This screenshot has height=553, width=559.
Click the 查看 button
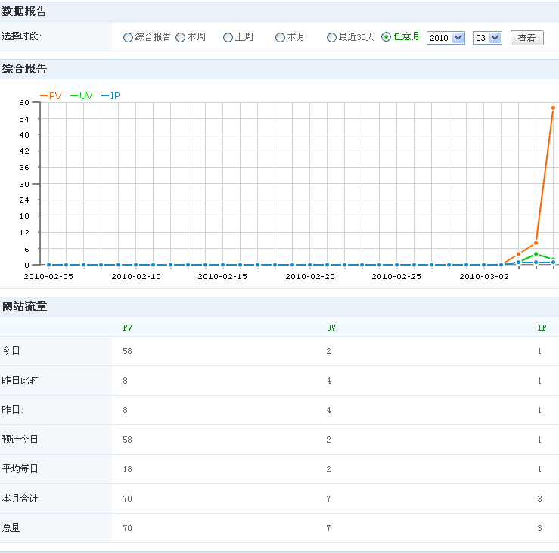[527, 38]
